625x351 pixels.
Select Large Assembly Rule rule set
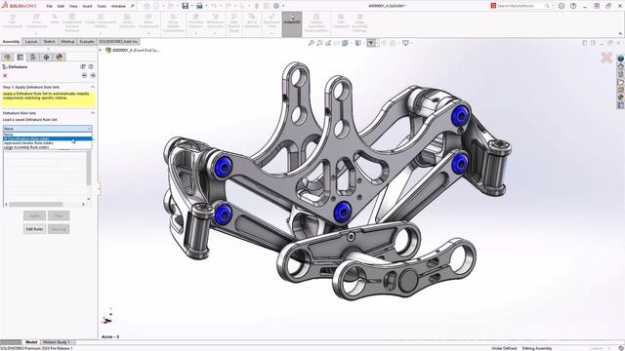pos(48,147)
